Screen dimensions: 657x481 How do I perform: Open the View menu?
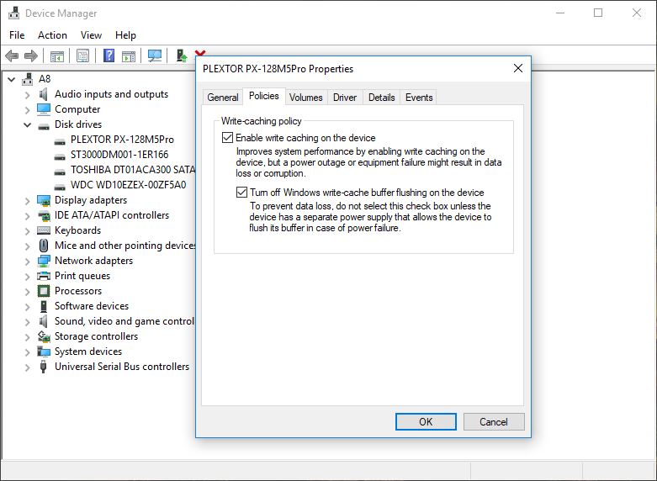[91, 35]
